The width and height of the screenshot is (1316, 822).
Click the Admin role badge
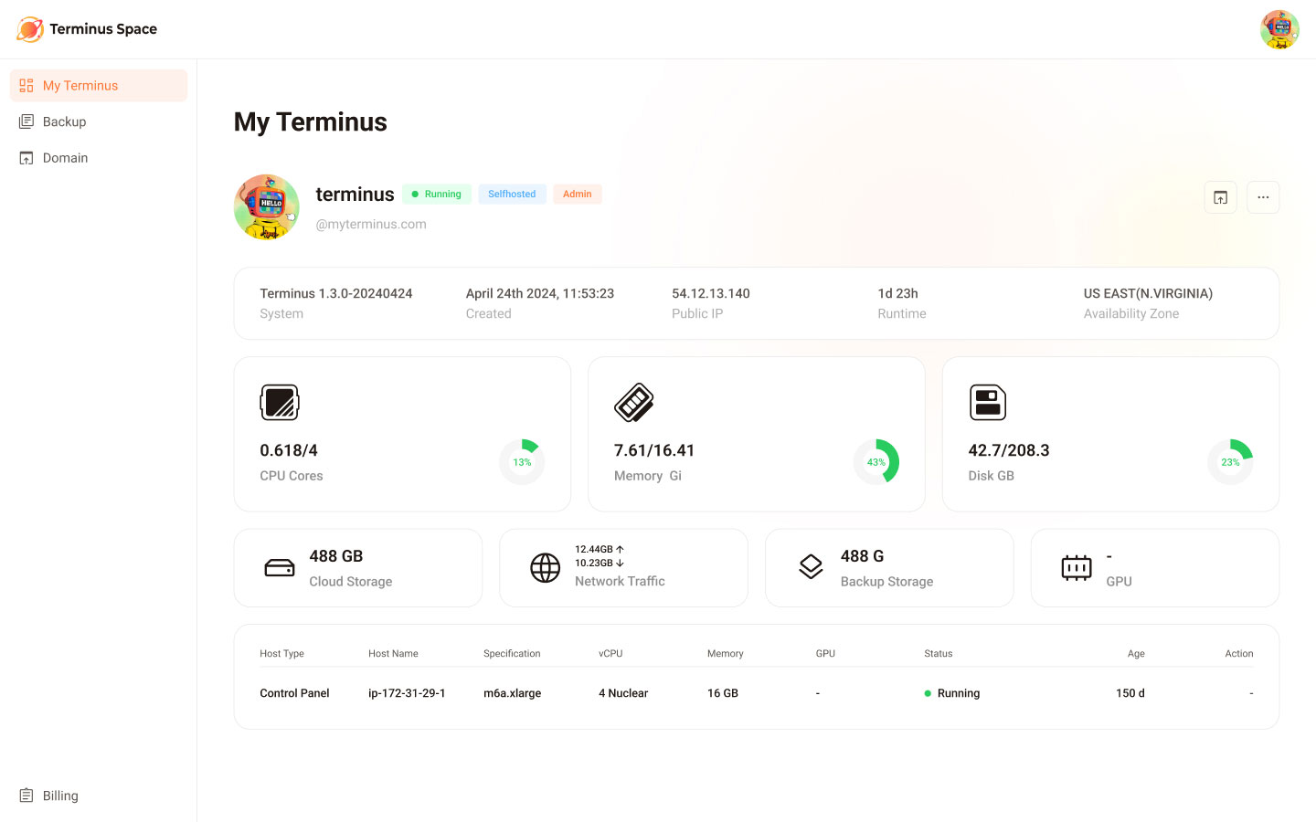pyautogui.click(x=577, y=194)
